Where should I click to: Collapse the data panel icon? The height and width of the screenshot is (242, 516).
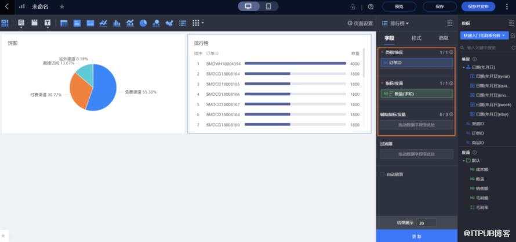(x=511, y=23)
